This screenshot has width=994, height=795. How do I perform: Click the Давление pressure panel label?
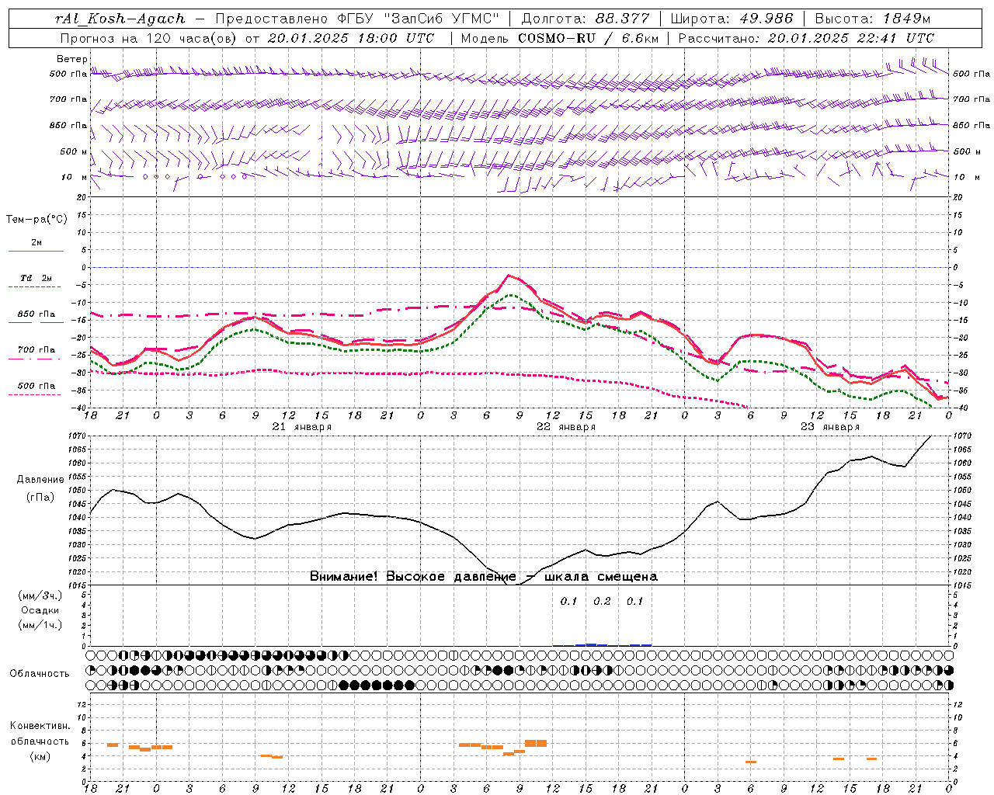(40, 480)
